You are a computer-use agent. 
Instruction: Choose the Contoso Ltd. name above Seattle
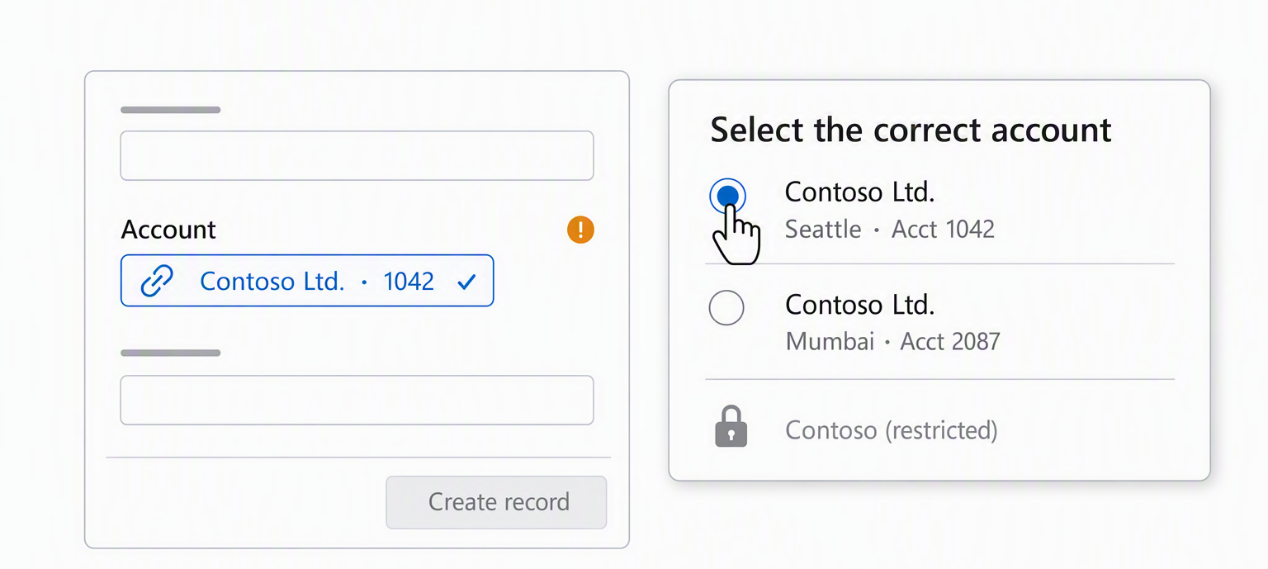click(x=859, y=192)
